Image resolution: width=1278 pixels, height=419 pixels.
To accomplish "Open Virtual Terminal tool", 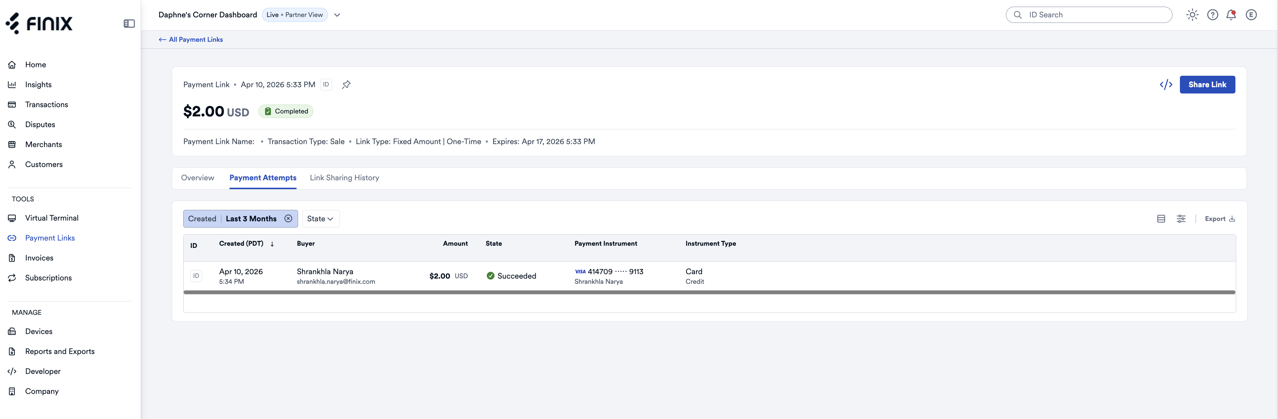I will coord(51,218).
